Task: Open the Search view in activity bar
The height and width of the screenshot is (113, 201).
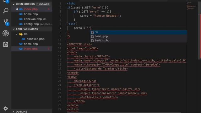Action: 6,11
